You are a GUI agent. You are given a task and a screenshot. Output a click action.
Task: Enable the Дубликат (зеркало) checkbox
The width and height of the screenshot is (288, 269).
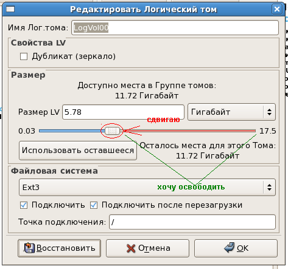(x=24, y=56)
